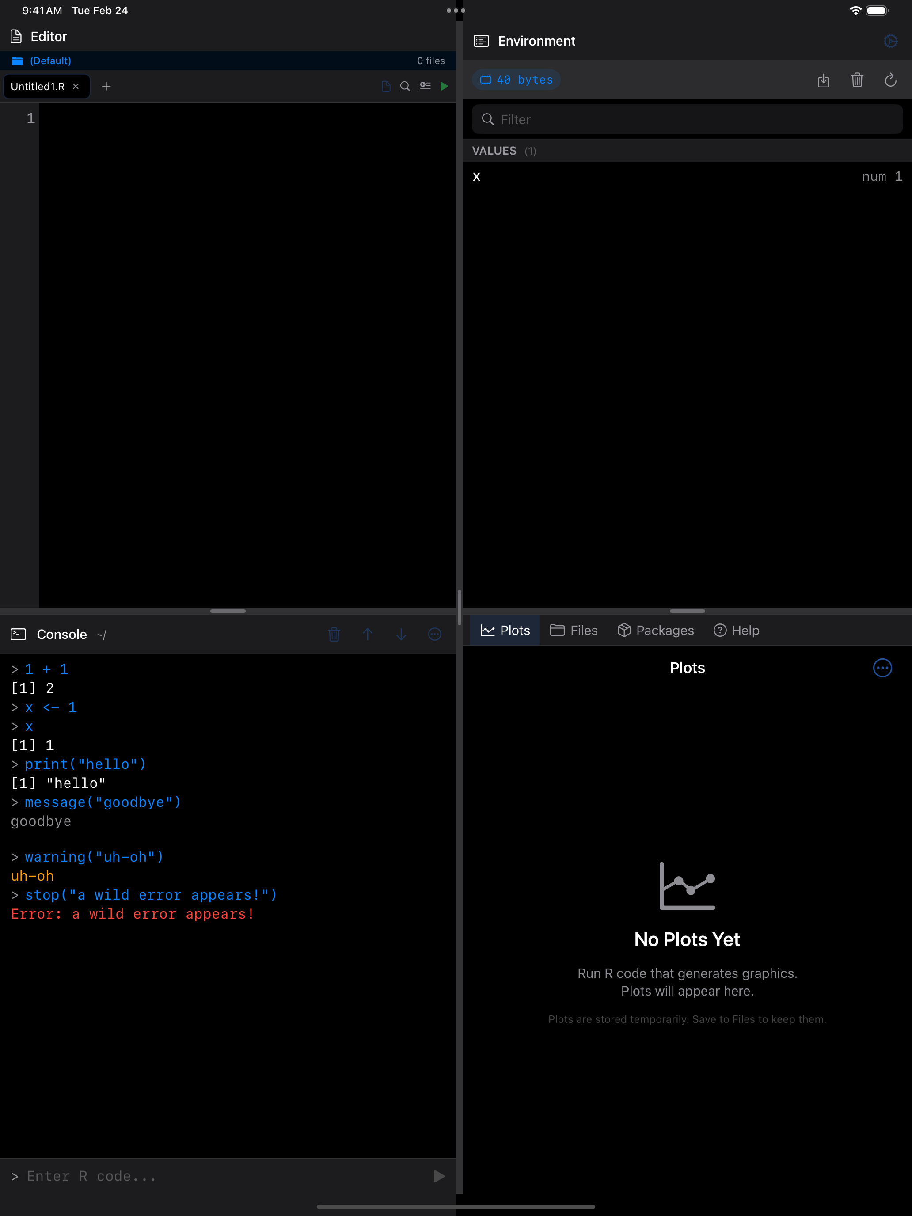Show the memory usage badge details
Screen dimensions: 912x1216
516,79
